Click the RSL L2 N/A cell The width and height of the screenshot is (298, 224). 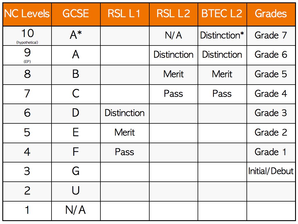click(x=173, y=36)
